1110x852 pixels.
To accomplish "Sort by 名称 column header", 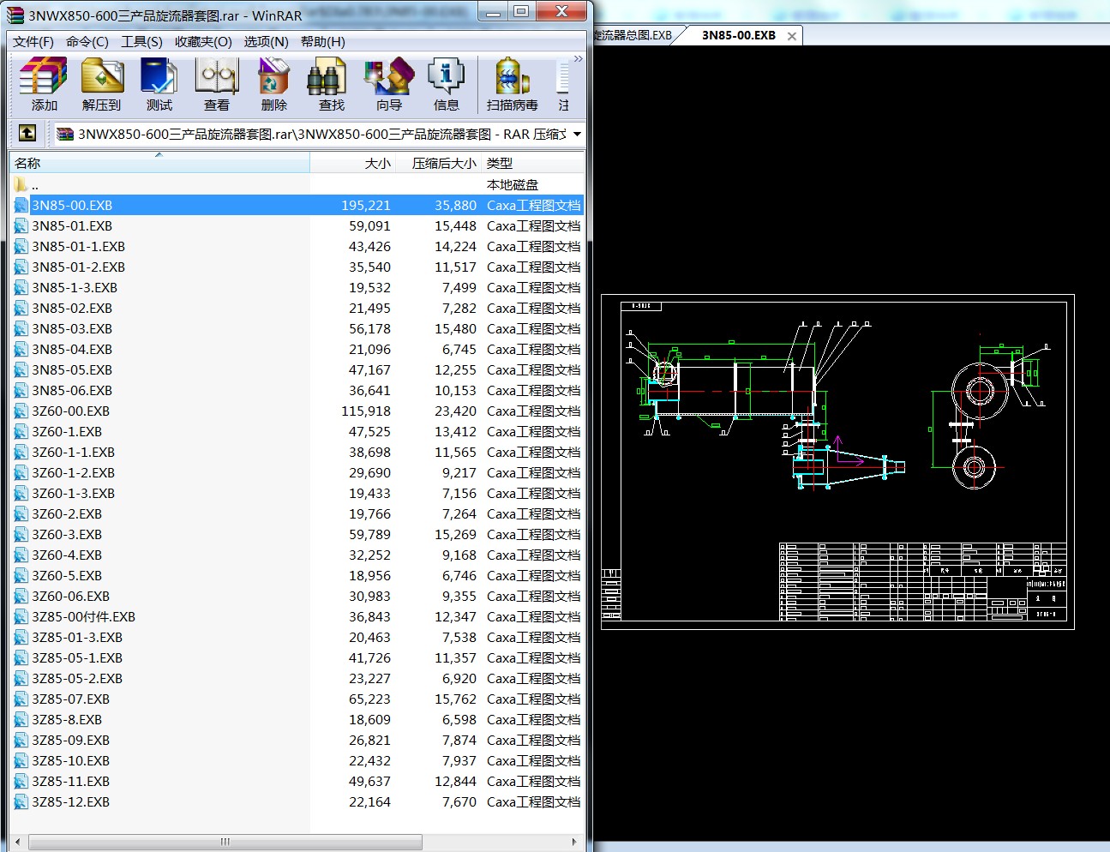I will point(159,163).
